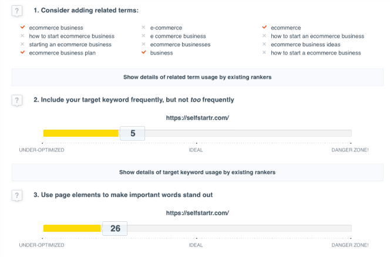Viewport: 390px width, 257px height.
Task: Click the help icon beside related terms heading
Action: coord(16,11)
